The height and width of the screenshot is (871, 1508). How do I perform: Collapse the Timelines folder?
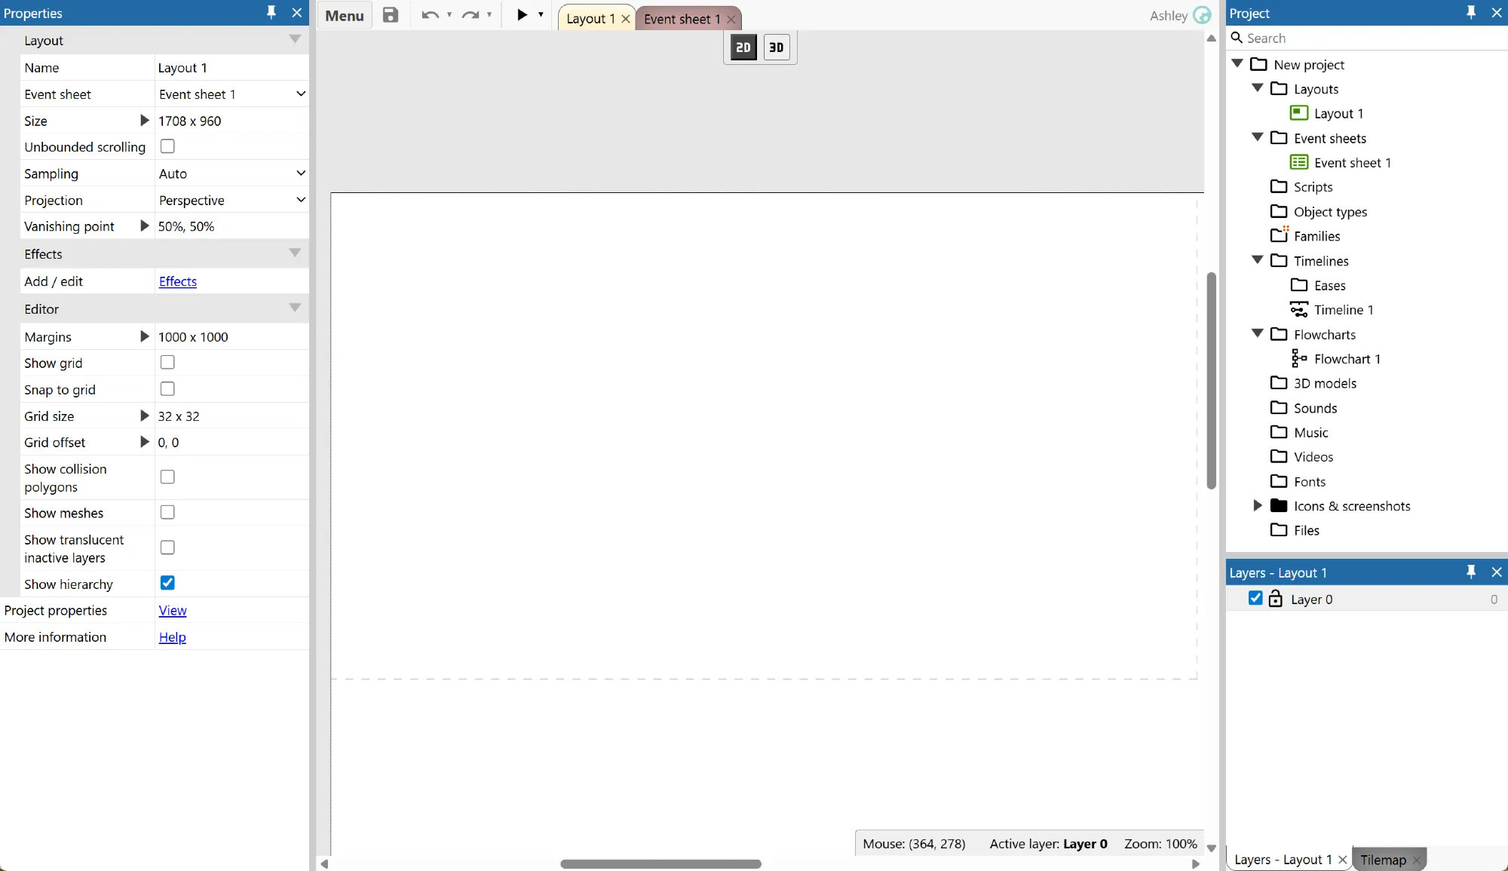pos(1257,260)
